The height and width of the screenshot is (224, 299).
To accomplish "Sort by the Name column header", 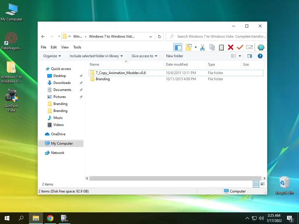I will 126,64.
